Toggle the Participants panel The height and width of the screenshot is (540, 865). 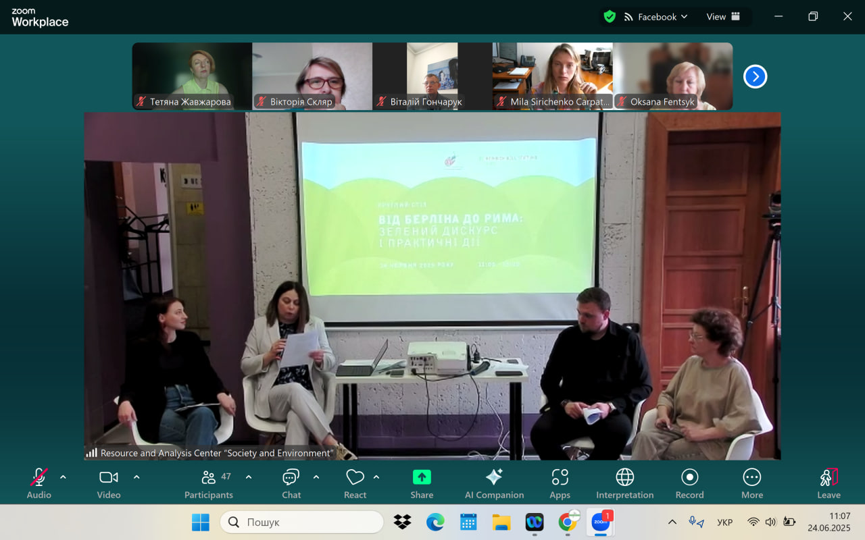click(x=209, y=478)
